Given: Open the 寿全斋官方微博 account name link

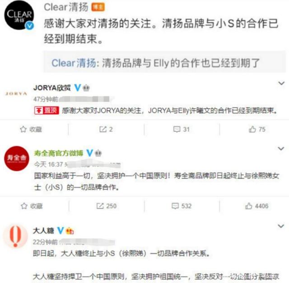Looking at the screenshot, I should click(x=58, y=153).
